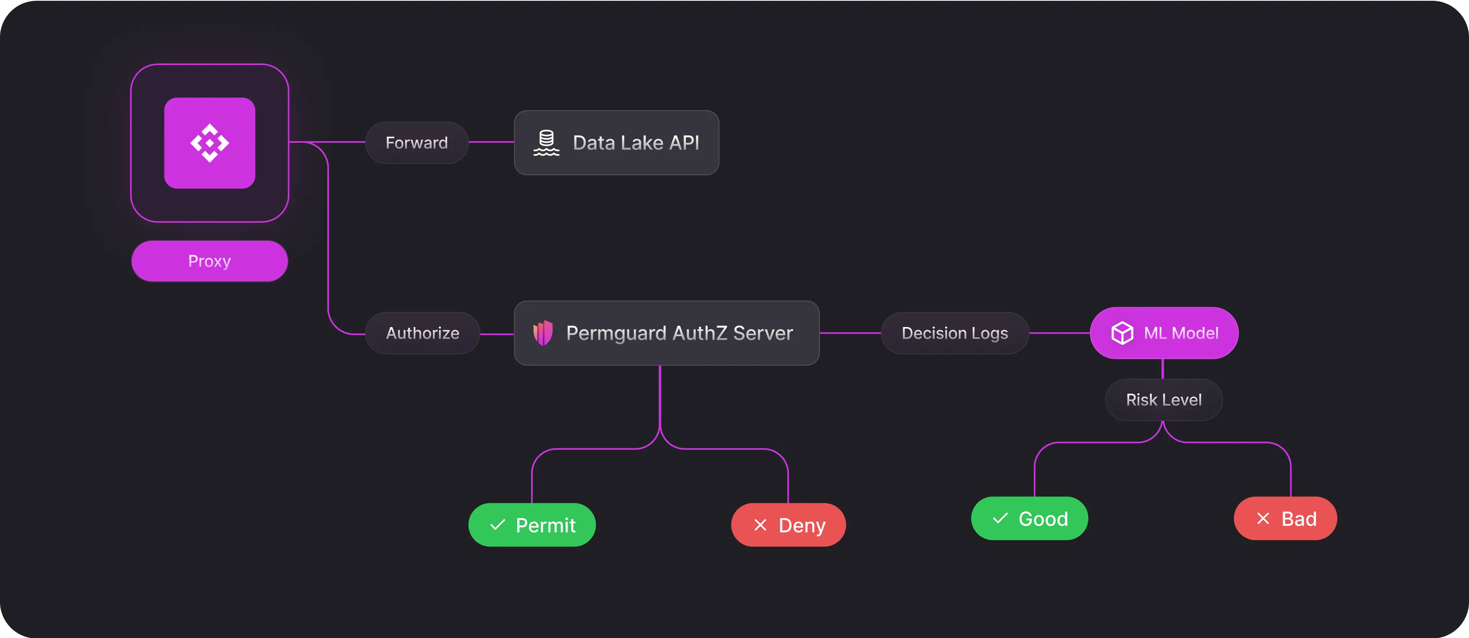This screenshot has height=638, width=1469.
Task: Click the diamond-shaped Proxy logo icon
Action: click(209, 143)
